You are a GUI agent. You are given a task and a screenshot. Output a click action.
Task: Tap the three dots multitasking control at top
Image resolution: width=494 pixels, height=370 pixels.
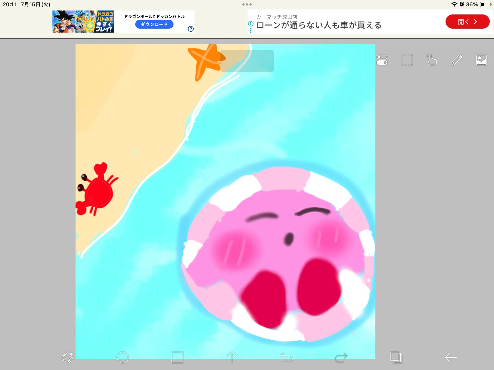(247, 4)
